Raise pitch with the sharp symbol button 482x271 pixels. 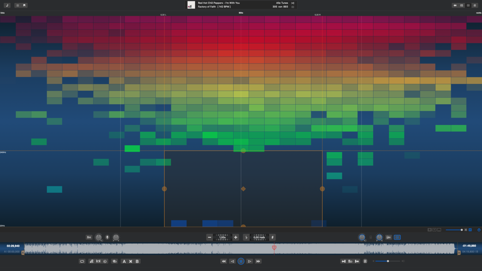(x=272, y=237)
